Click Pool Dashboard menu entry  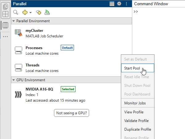(138, 94)
